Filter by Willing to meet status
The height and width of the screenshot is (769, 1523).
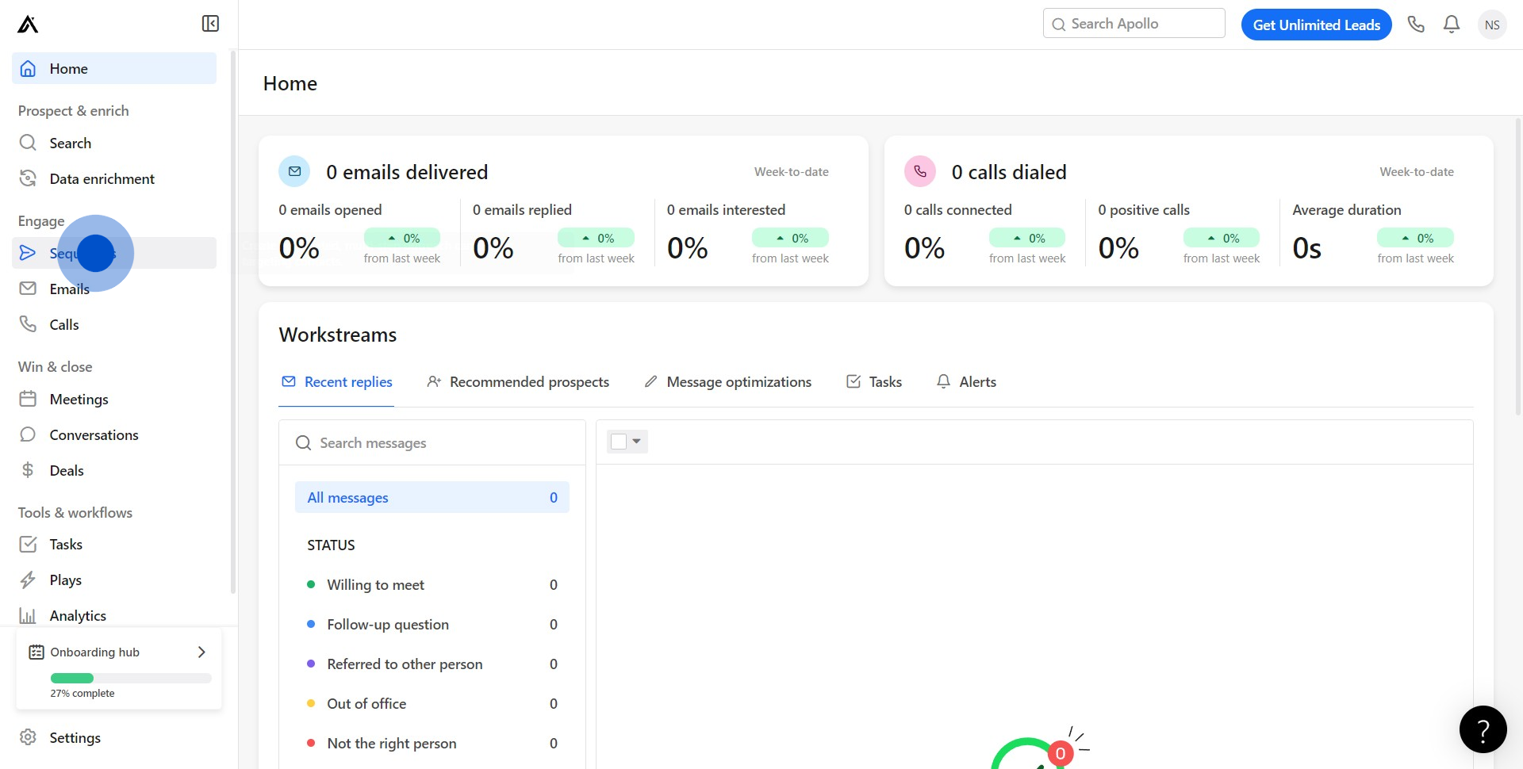[375, 585]
